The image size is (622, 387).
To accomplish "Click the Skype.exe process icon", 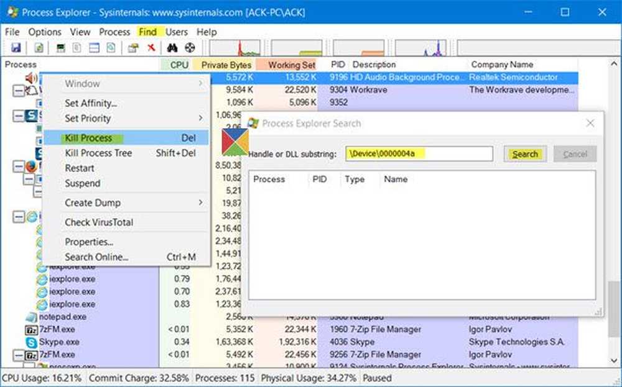I will click(x=31, y=342).
